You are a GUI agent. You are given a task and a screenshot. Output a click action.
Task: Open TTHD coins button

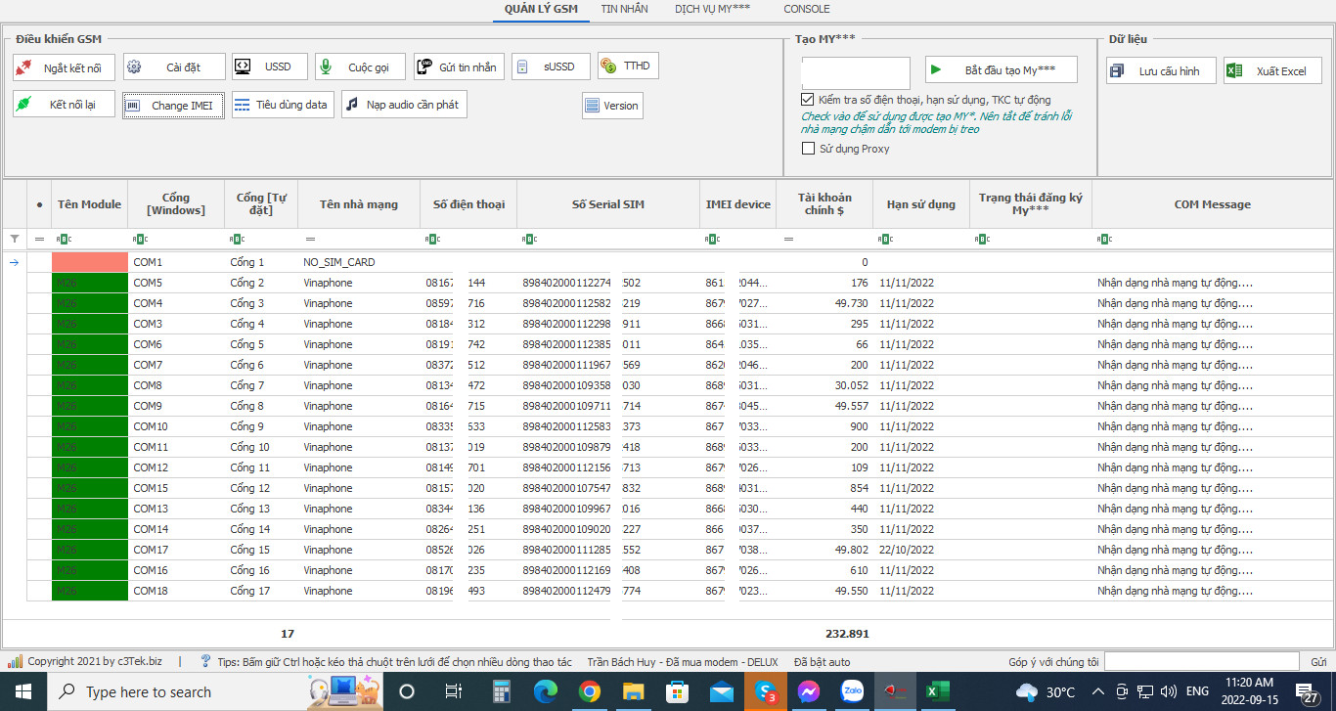tap(628, 66)
